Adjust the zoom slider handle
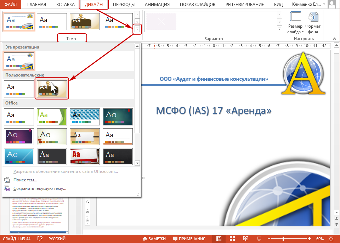Screen dimensions: 340x243 [x=283, y=239]
